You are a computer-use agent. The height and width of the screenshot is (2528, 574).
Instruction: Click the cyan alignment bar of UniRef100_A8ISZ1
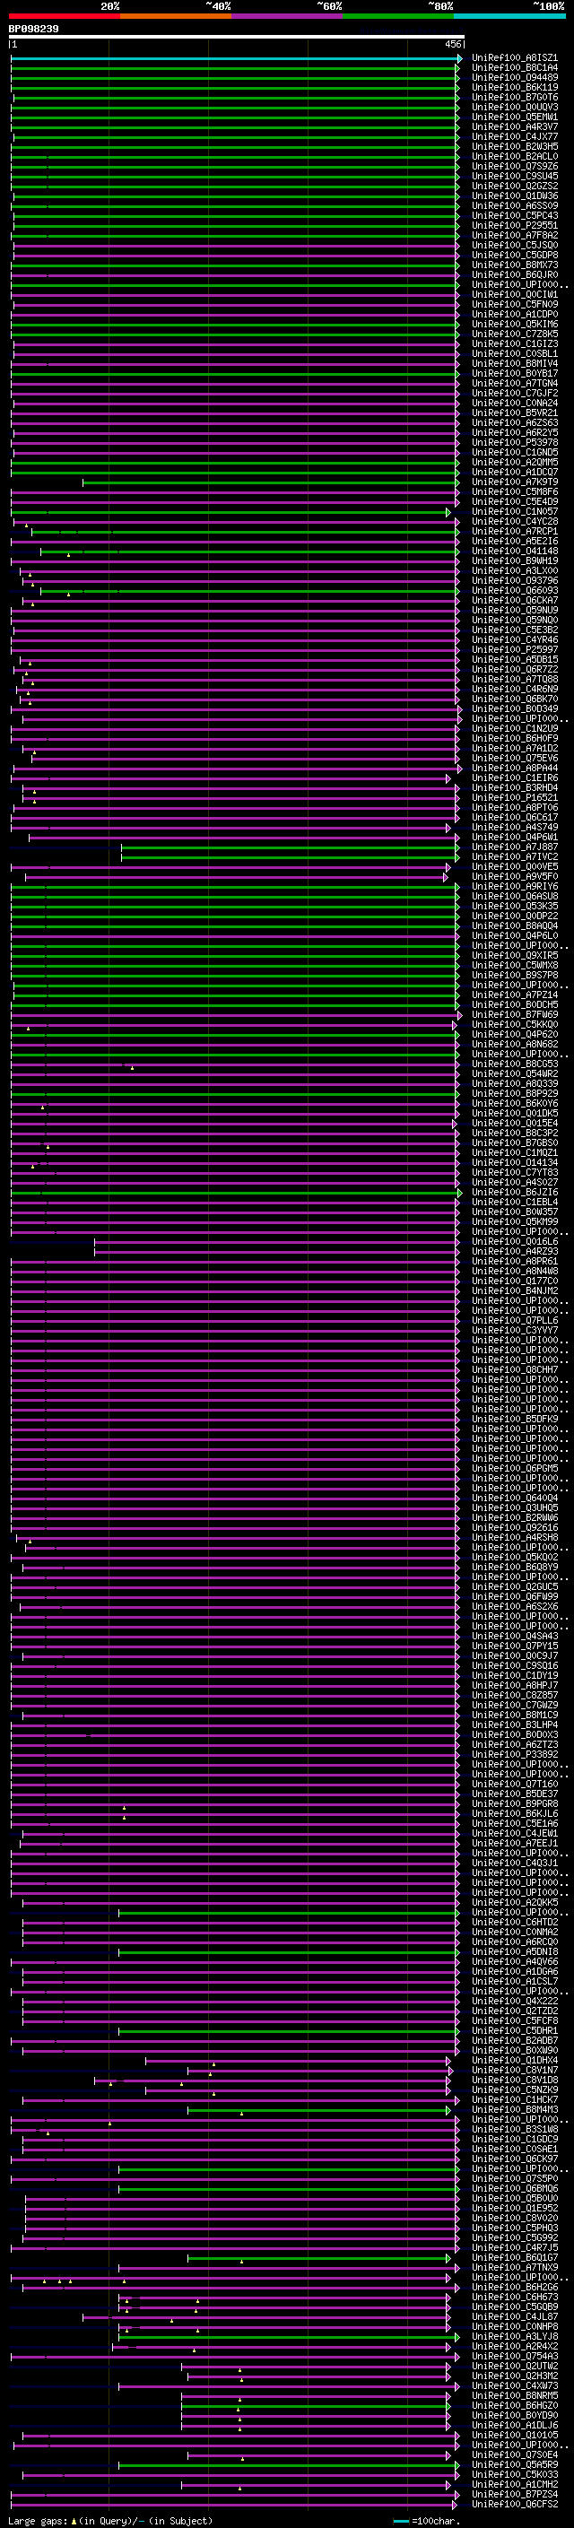pyautogui.click(x=236, y=59)
